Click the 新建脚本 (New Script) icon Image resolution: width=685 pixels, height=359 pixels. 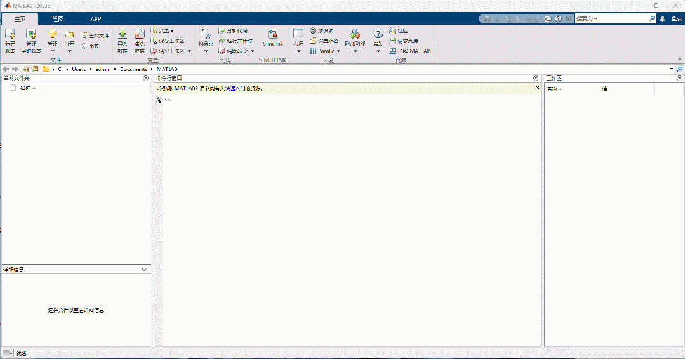coord(10,34)
